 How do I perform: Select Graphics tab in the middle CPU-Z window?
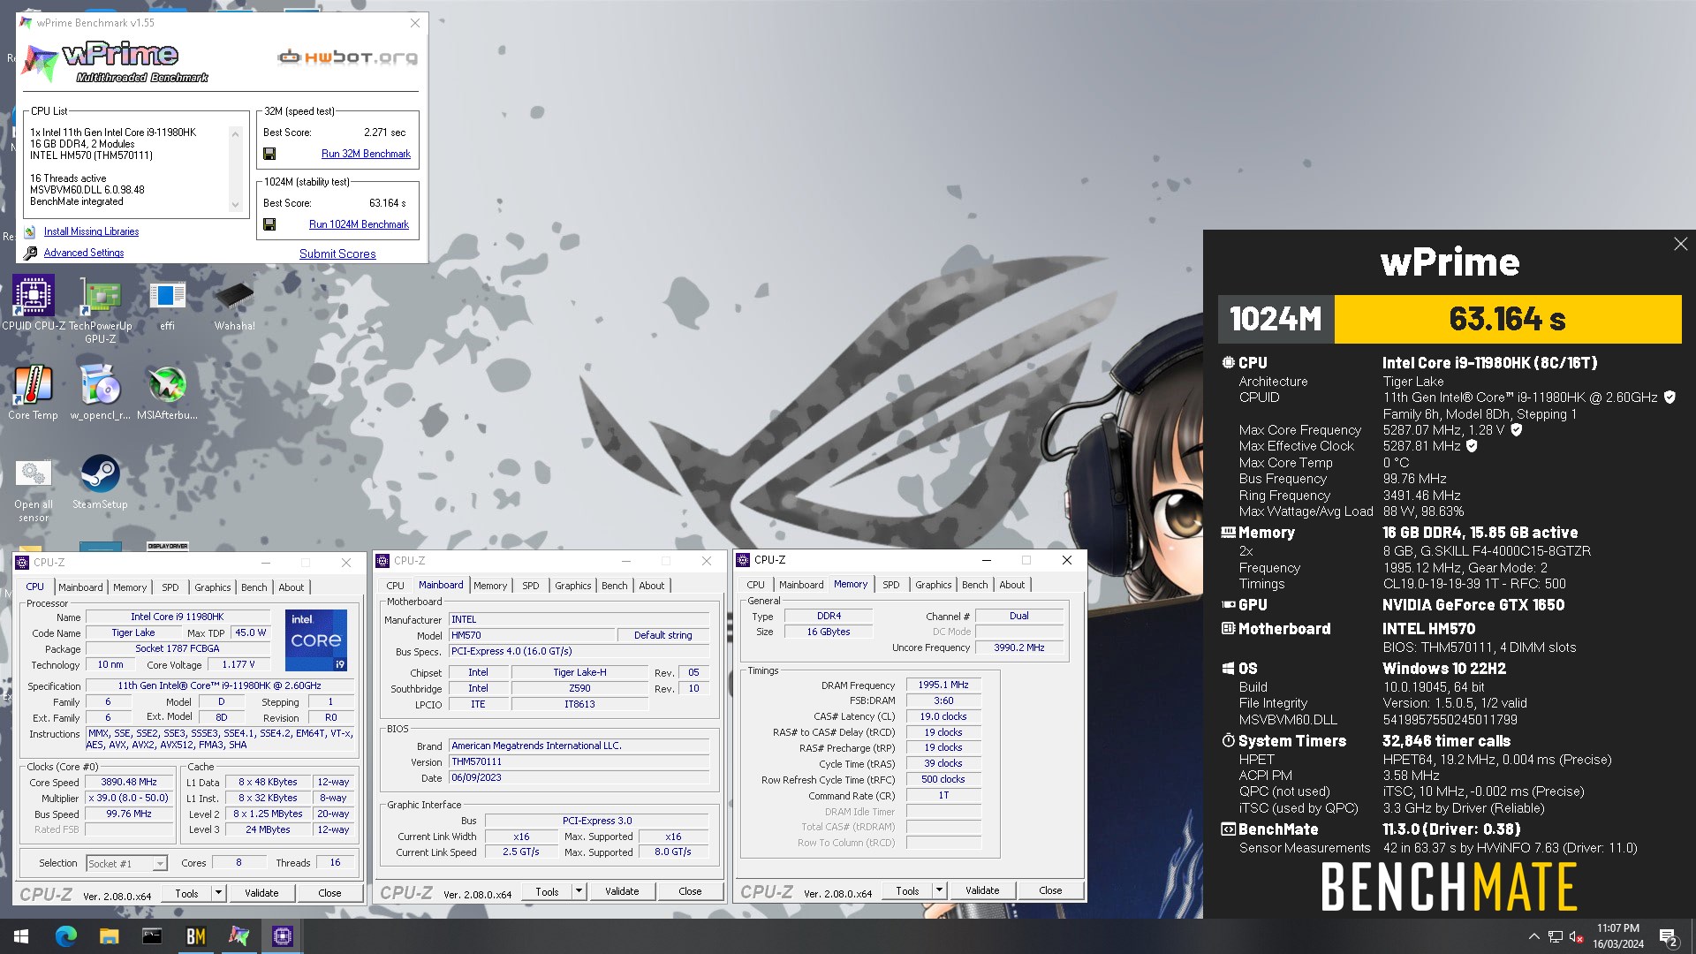(572, 586)
